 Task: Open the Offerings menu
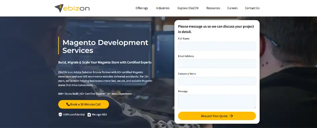[x=141, y=8]
